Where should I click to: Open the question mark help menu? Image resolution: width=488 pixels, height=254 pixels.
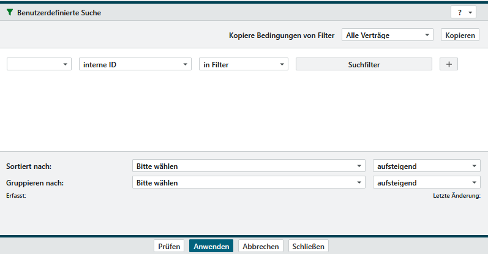[462, 13]
